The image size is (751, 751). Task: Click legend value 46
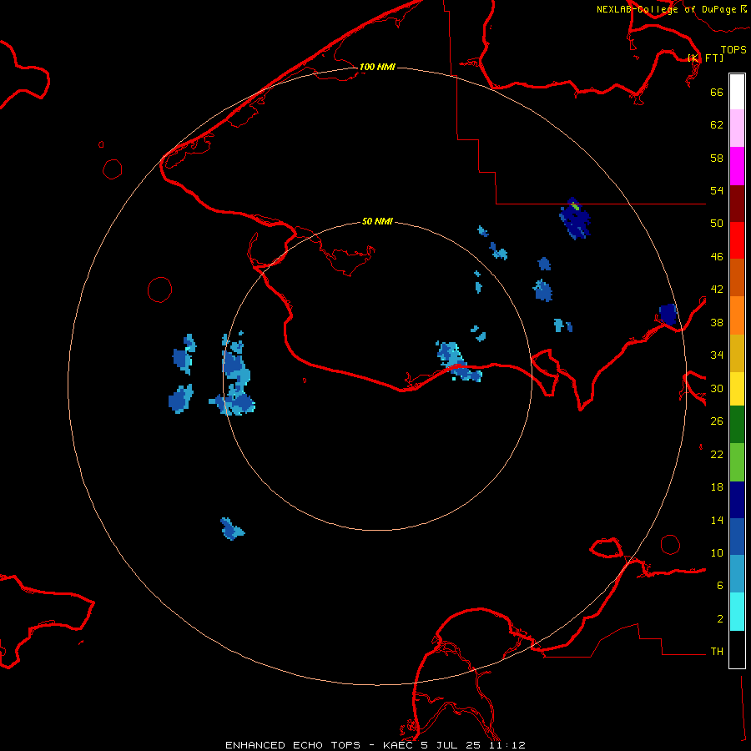click(717, 257)
